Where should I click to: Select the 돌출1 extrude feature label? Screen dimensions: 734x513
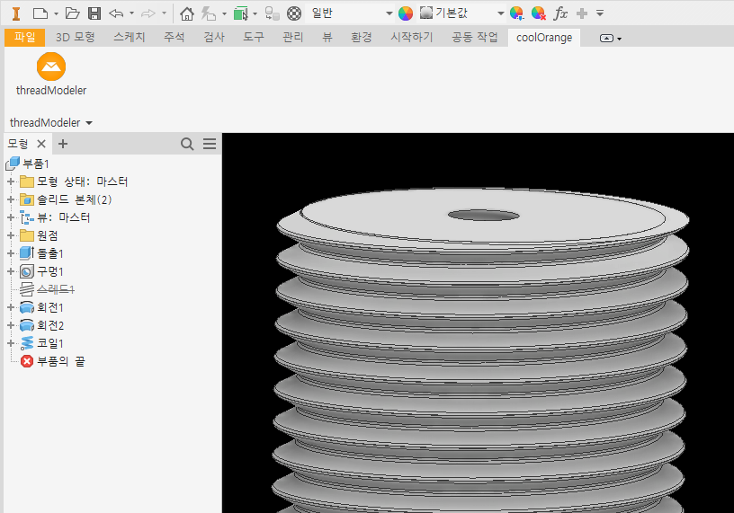point(50,253)
